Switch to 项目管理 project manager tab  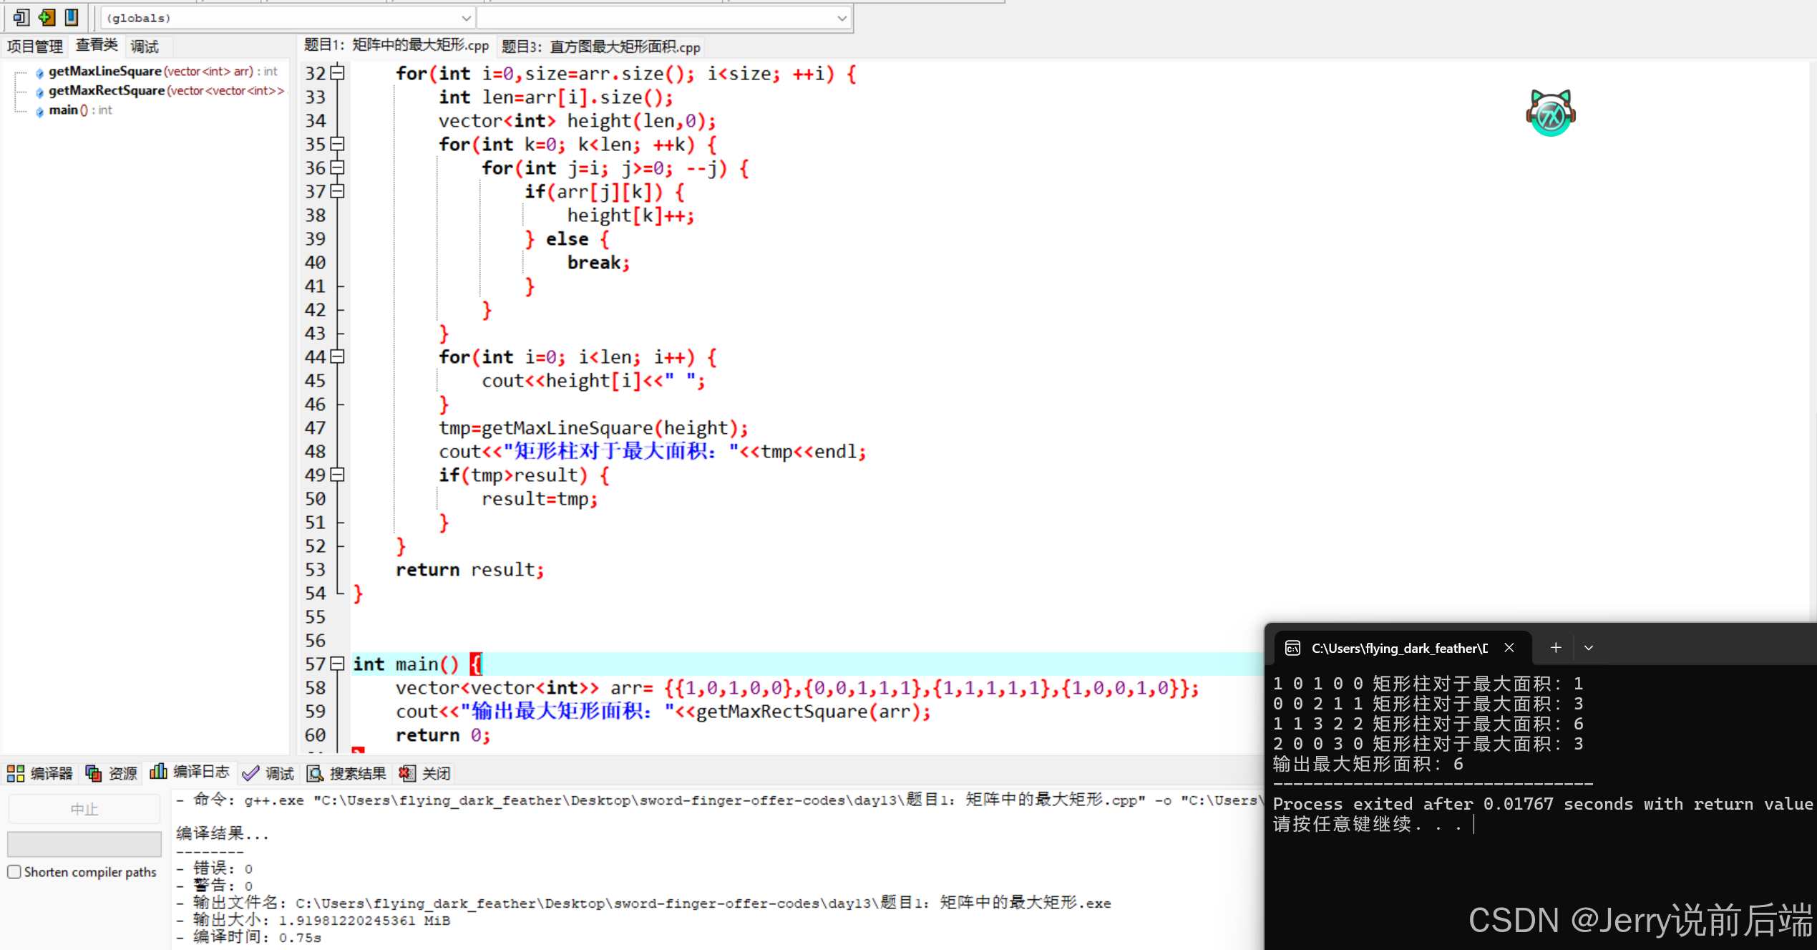35,47
